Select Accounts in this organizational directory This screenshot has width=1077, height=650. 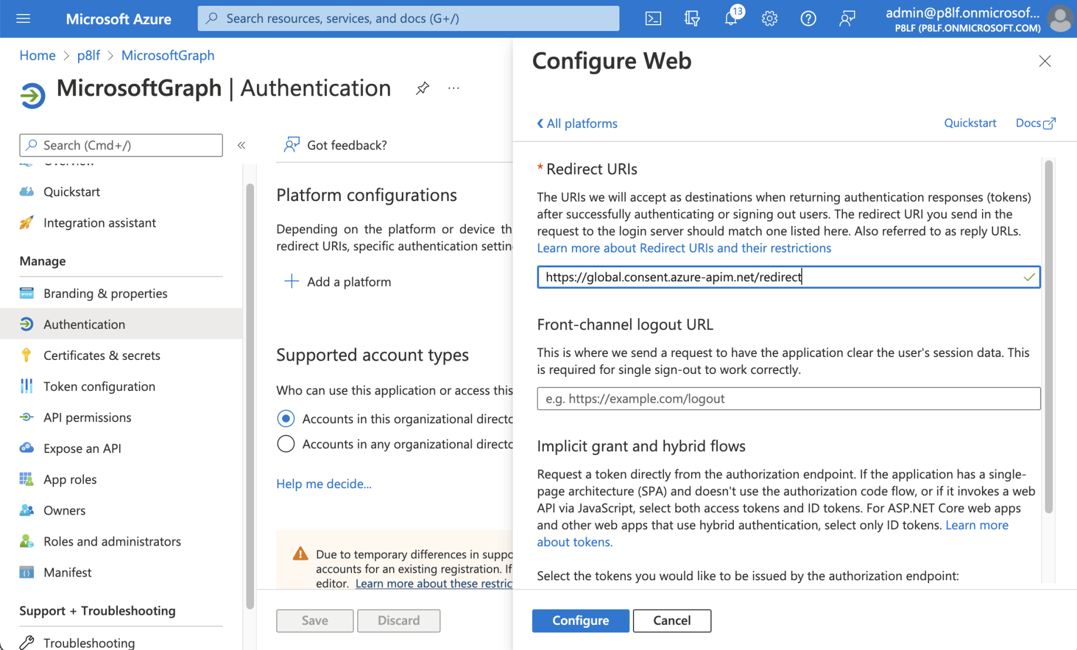286,418
